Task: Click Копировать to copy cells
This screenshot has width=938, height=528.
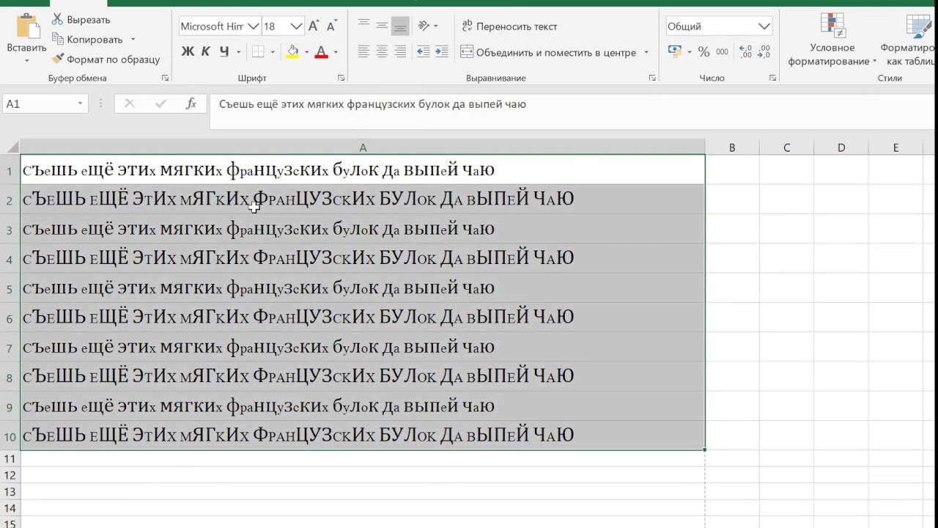Action: pyautogui.click(x=87, y=40)
